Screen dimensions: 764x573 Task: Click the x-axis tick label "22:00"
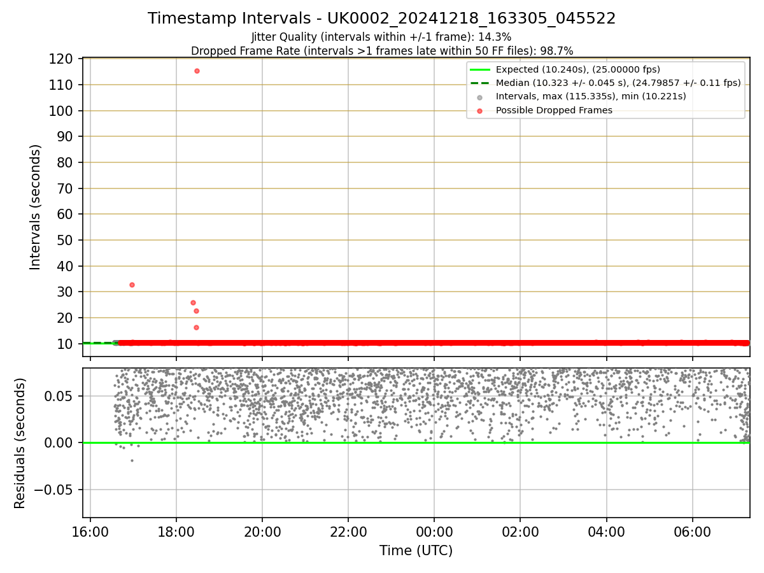pyautogui.click(x=348, y=531)
